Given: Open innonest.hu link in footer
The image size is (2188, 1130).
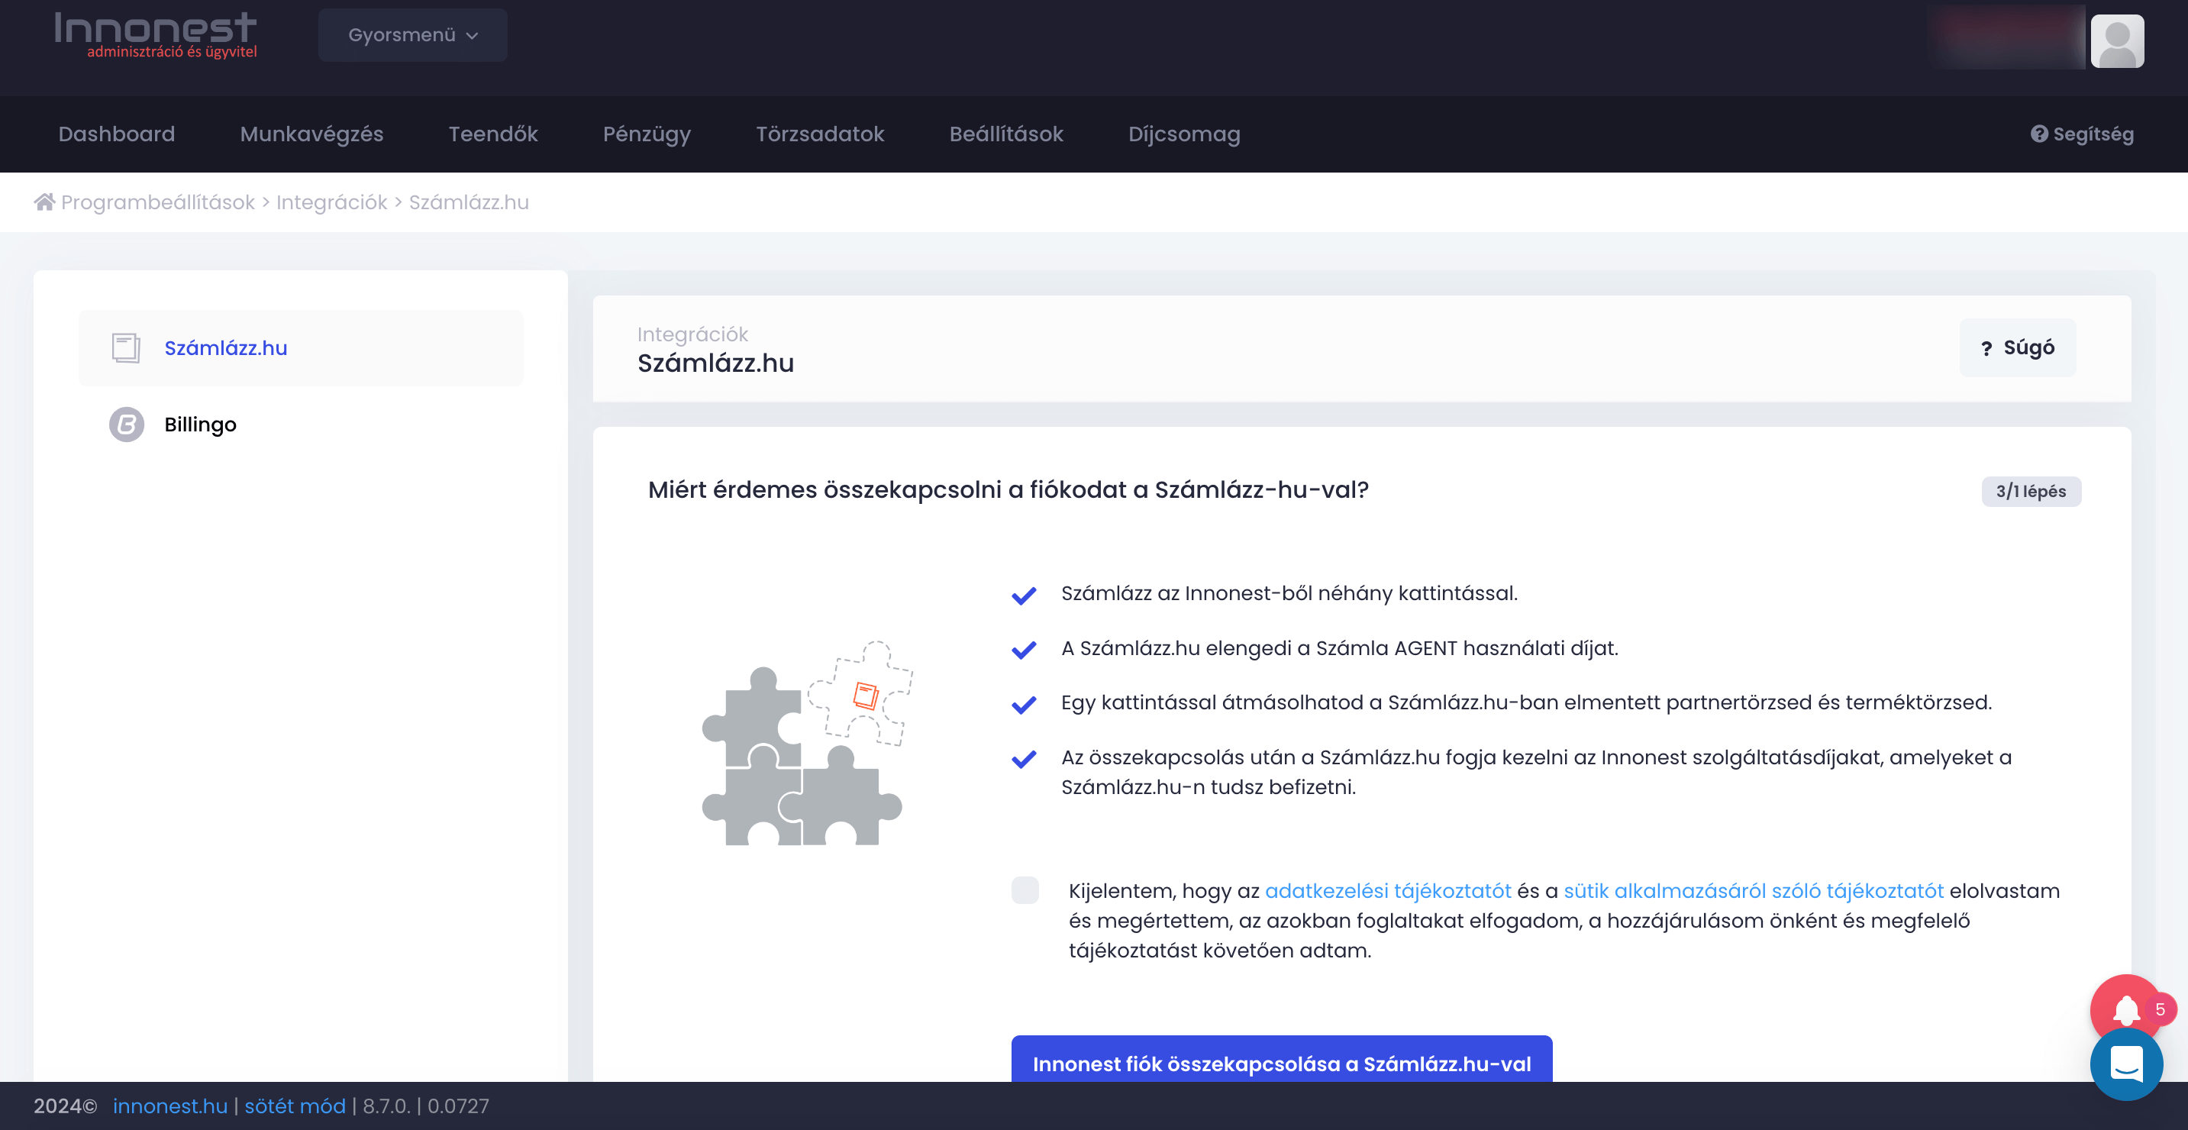Looking at the screenshot, I should 170,1106.
